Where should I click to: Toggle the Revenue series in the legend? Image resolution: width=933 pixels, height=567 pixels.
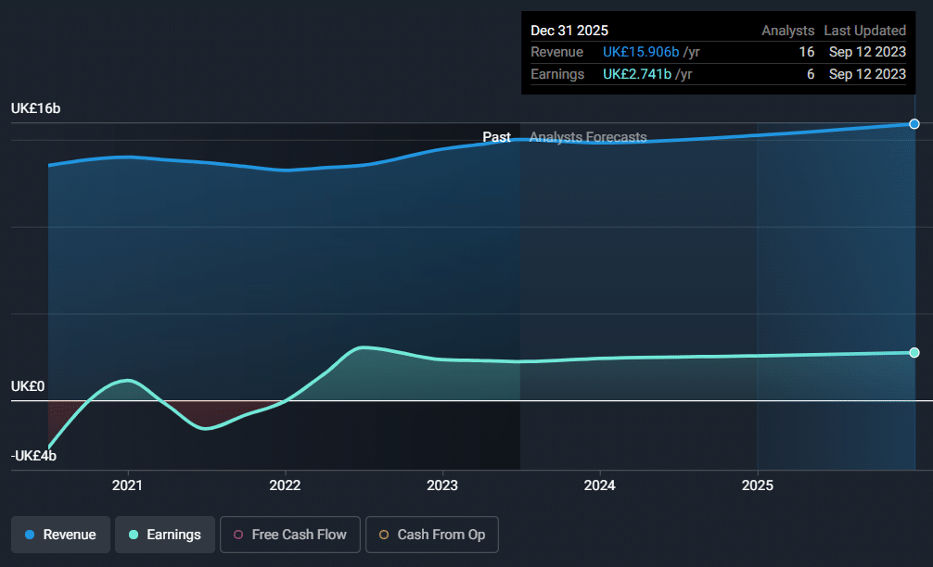(x=60, y=535)
